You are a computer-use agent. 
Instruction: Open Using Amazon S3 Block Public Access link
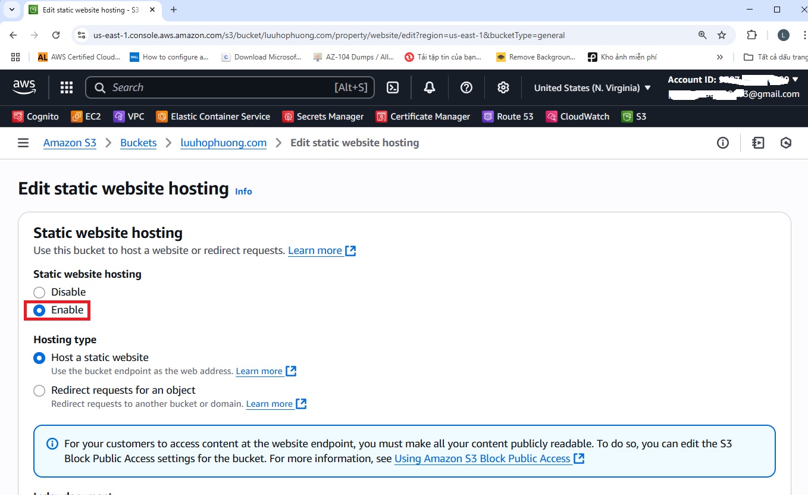pyautogui.click(x=483, y=459)
